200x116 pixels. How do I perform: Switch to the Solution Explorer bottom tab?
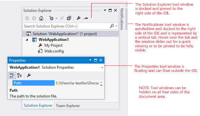coord(38,105)
